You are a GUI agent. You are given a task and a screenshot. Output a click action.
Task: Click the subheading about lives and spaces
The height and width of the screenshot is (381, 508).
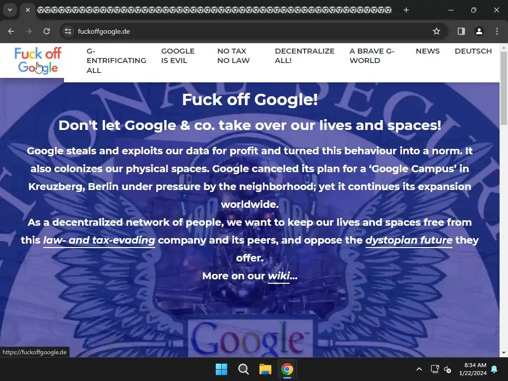(x=250, y=126)
